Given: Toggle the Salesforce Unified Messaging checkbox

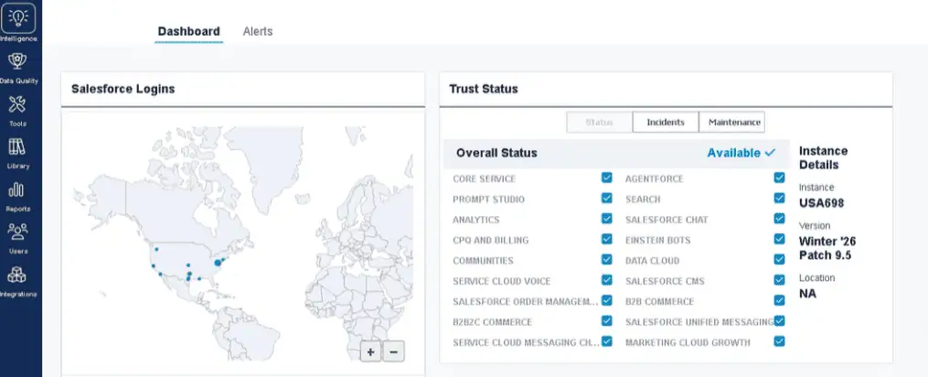Looking at the screenshot, I should pyautogui.click(x=780, y=320).
